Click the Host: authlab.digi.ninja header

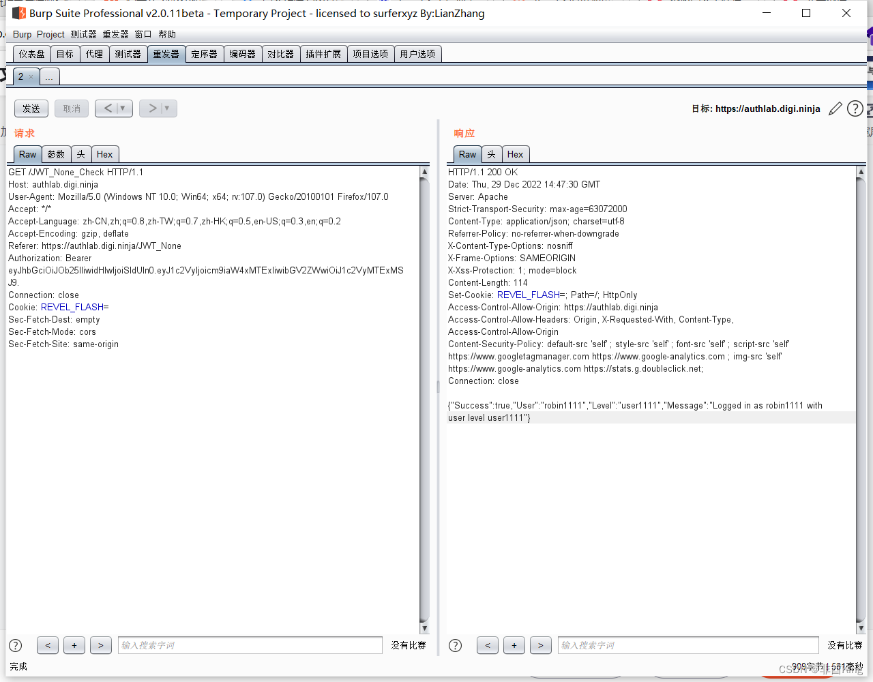click(x=53, y=185)
